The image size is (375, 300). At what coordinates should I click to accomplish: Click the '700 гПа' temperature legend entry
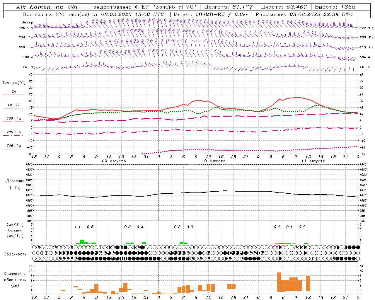click(x=13, y=132)
